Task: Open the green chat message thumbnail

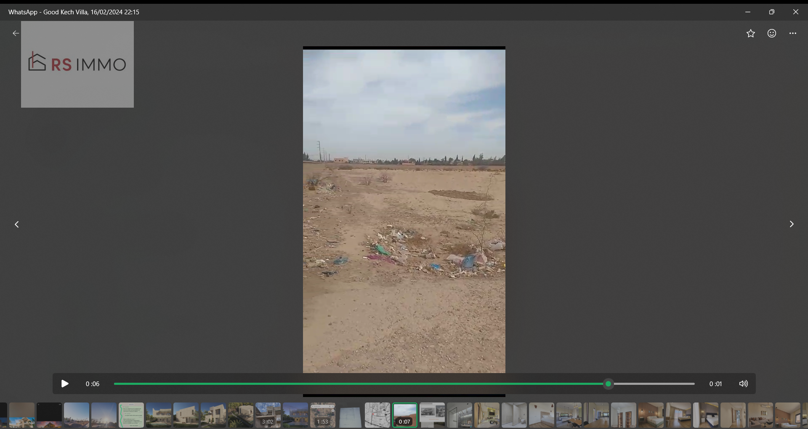Action: coord(131,415)
